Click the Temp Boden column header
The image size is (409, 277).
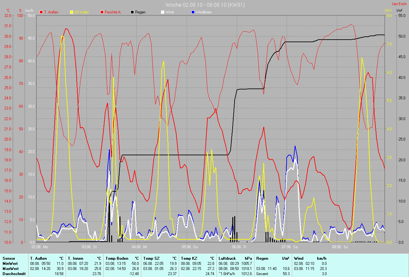pyautogui.click(x=117, y=258)
